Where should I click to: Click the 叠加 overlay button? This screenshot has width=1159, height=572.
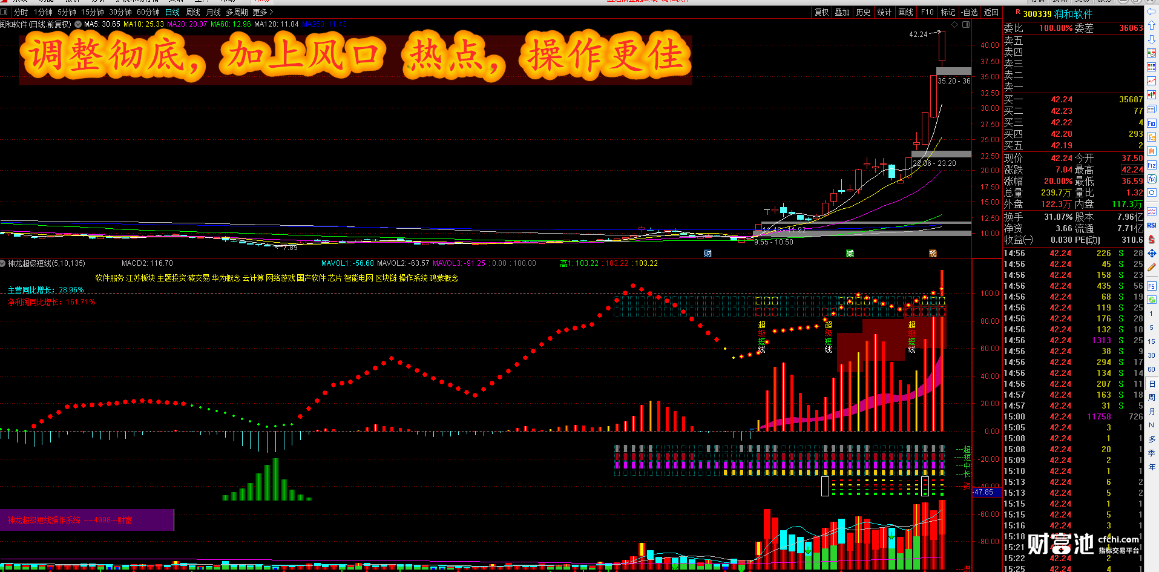pos(842,12)
